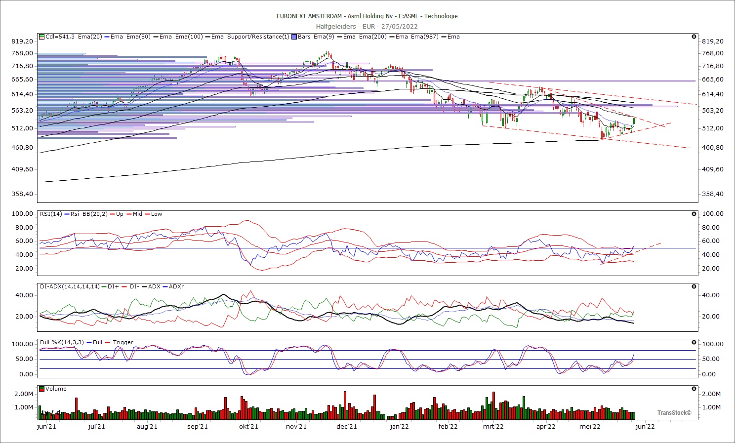This screenshot has width=735, height=443.
Task: Close the Full %K stochastic panel
Action: (694, 342)
